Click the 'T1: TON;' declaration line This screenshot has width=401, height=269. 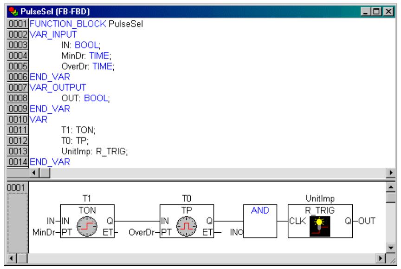78,130
